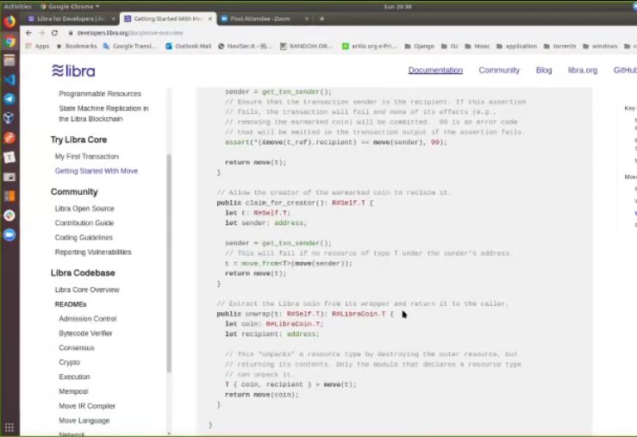Open a new browser tab
The width and height of the screenshot is (637, 437).
[322, 19]
